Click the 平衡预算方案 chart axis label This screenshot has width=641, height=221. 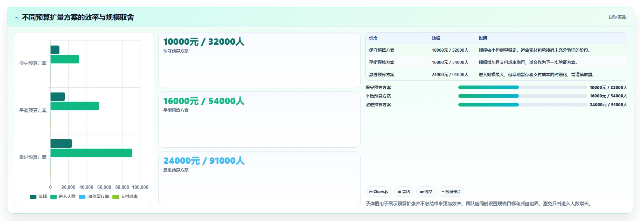pos(33,110)
